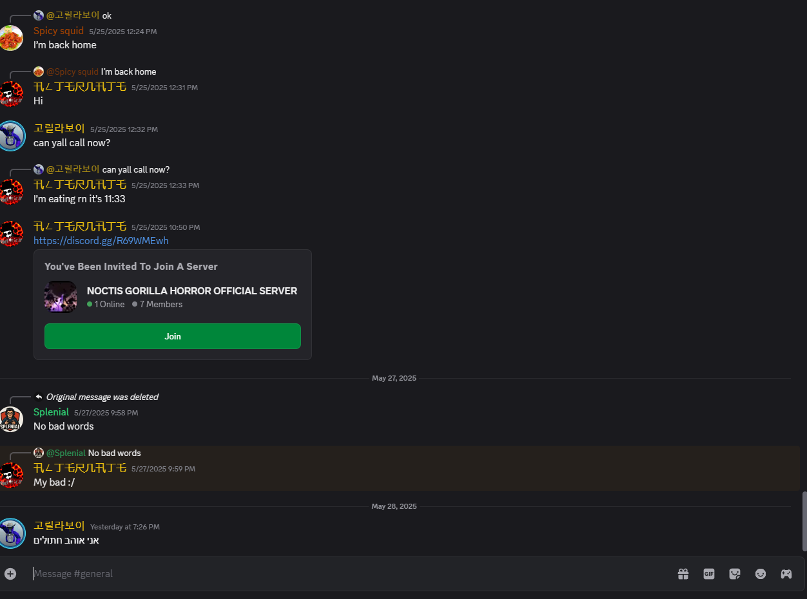Click the Spicy squid username
The width and height of the screenshot is (807, 599).
59,31
